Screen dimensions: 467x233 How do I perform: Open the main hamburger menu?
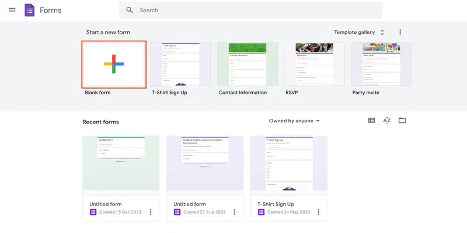point(12,10)
